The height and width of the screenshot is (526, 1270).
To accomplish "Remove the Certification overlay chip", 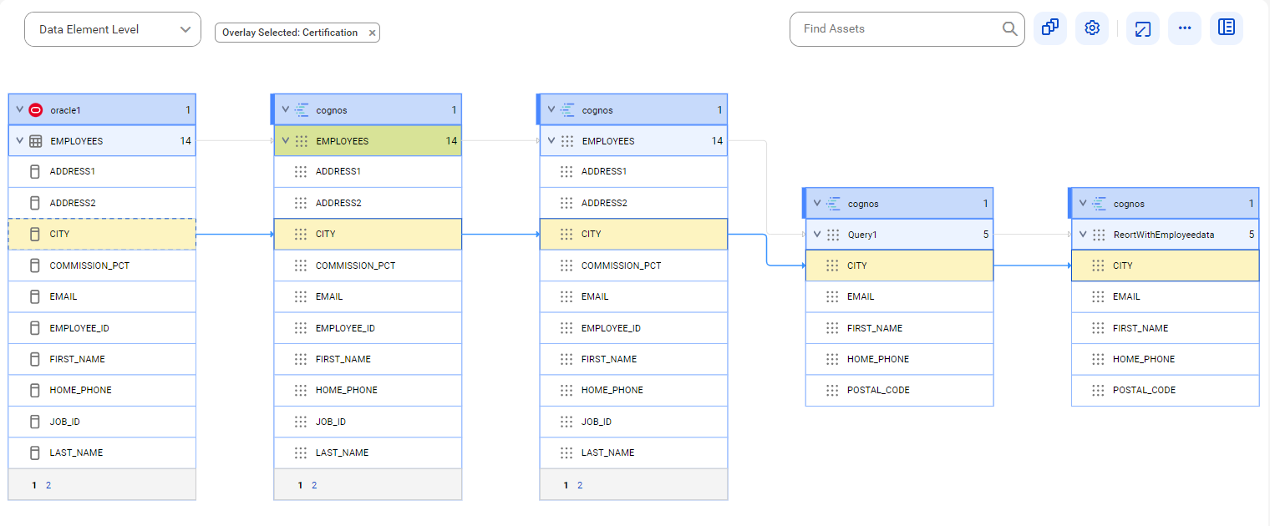I will click(x=373, y=33).
